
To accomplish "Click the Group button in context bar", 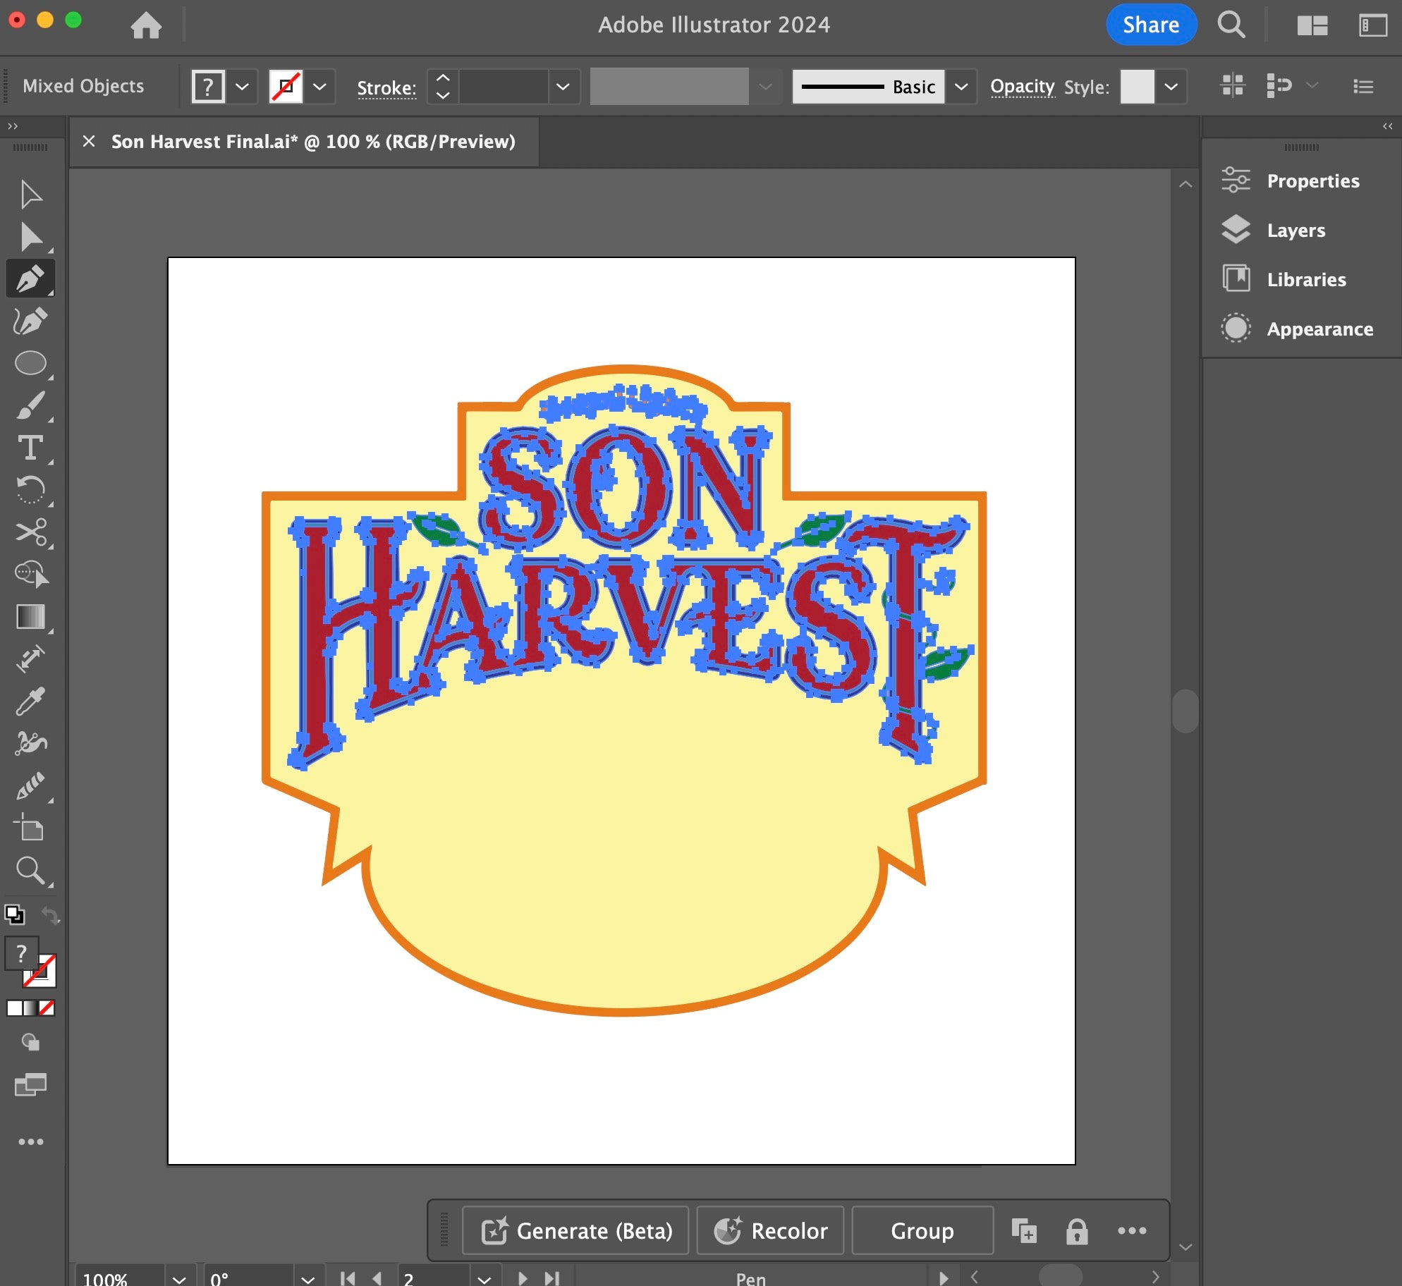I will (921, 1229).
